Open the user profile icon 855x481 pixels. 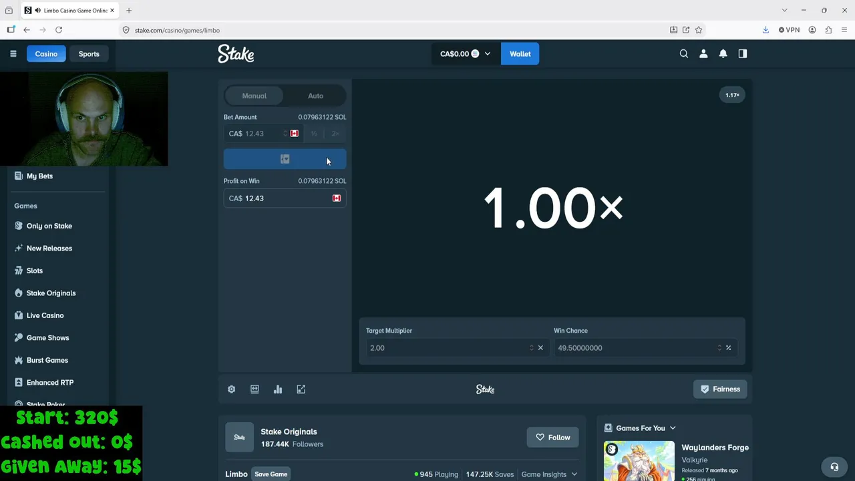tap(703, 53)
